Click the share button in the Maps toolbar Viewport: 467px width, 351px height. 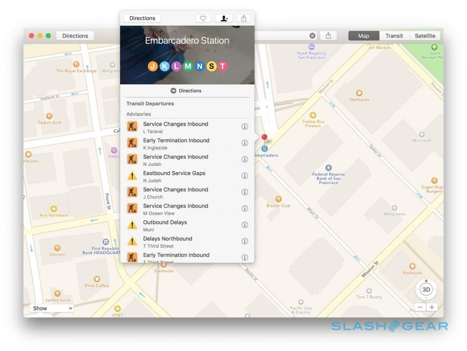(328, 36)
